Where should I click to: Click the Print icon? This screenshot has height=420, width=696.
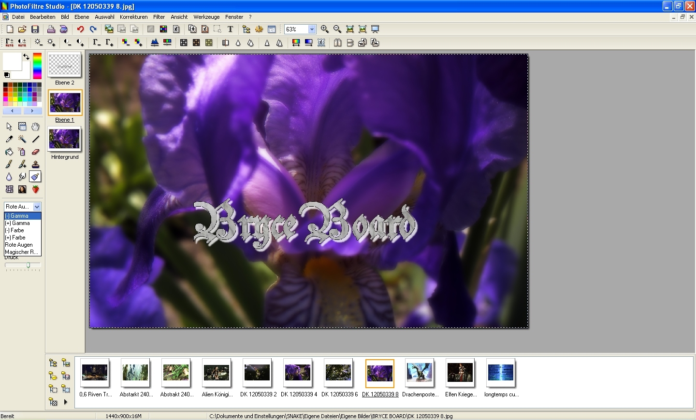51,29
